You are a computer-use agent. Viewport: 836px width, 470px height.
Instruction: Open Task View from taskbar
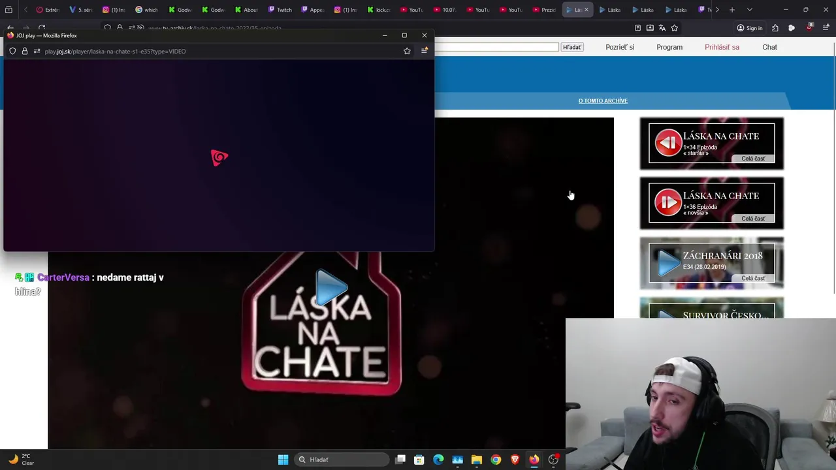[x=400, y=460]
